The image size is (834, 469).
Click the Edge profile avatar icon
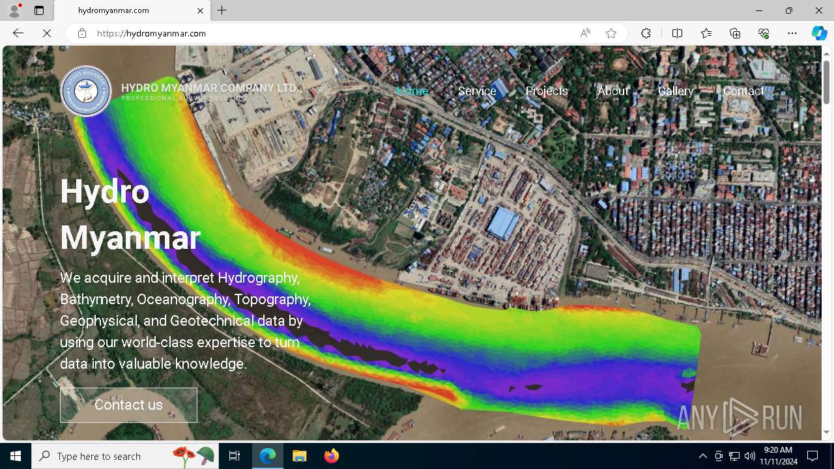click(x=14, y=10)
